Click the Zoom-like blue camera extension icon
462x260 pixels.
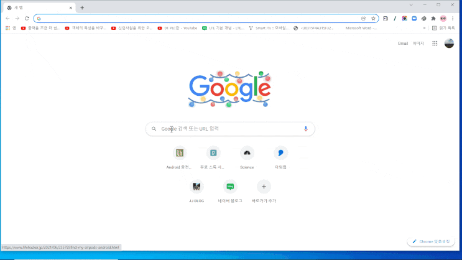414,18
